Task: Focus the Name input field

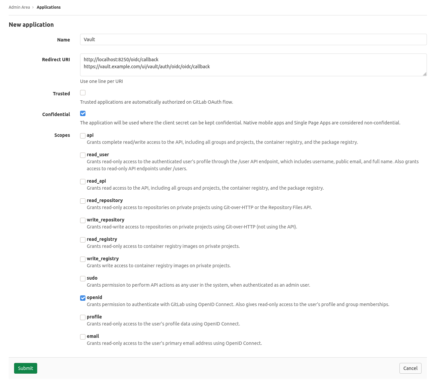Action: pos(253,39)
